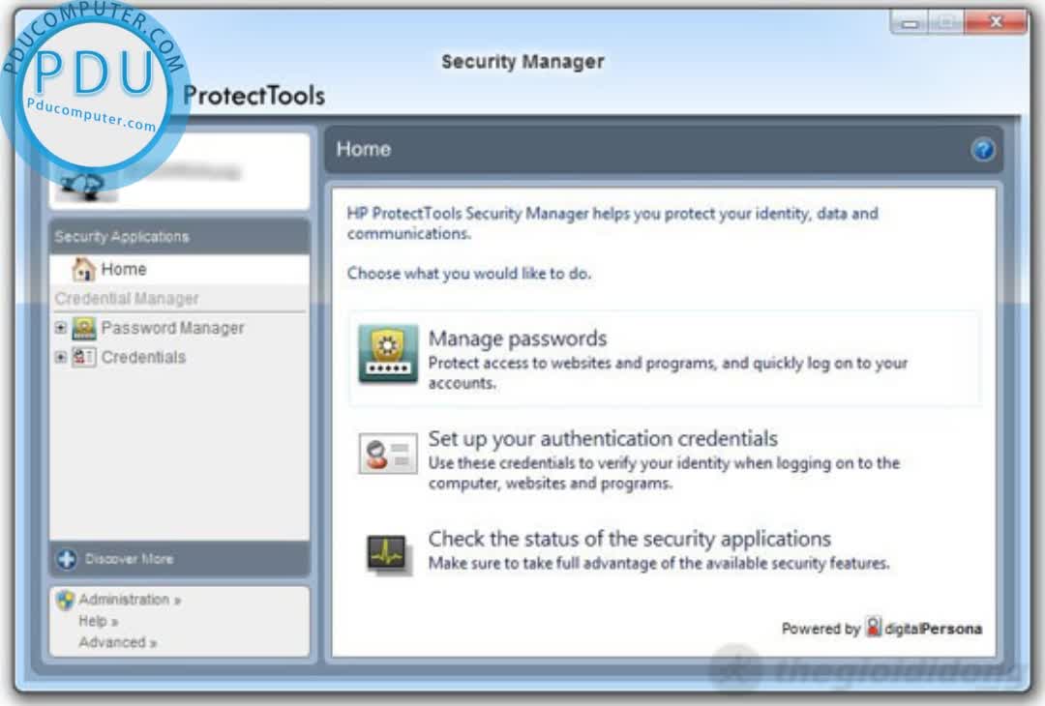Click the Manage passwords vault icon
The image size is (1045, 706).
[x=388, y=354]
